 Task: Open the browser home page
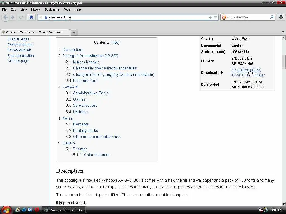[x=31, y=17]
